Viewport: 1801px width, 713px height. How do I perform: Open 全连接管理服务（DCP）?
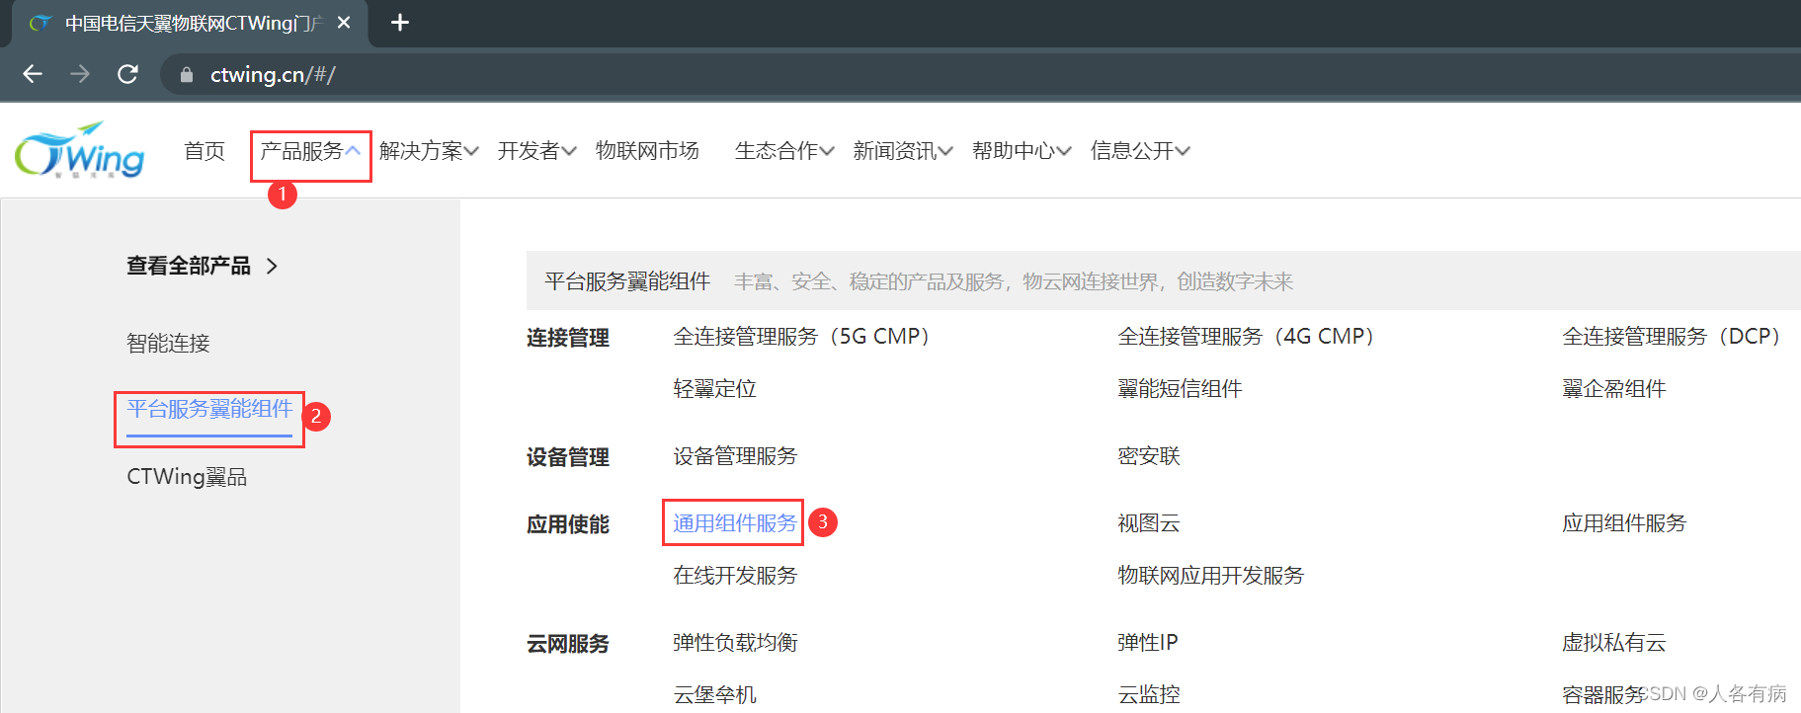pyautogui.click(x=1672, y=337)
